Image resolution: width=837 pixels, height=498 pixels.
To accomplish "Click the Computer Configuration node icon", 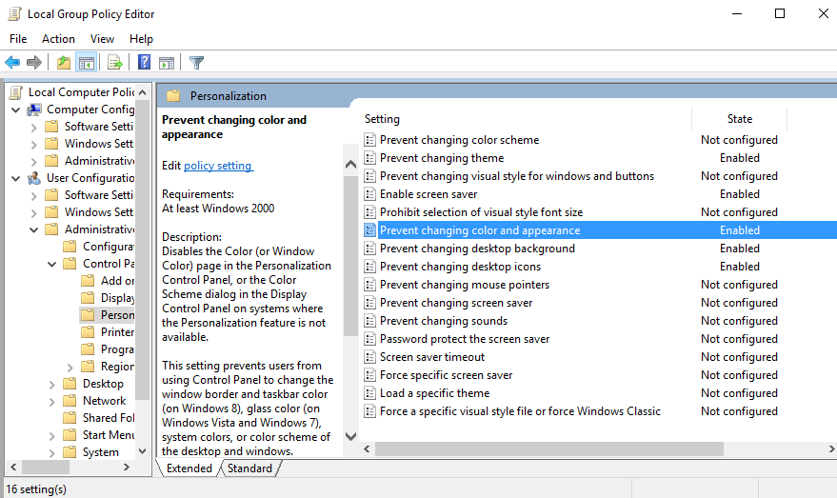I will (34, 110).
